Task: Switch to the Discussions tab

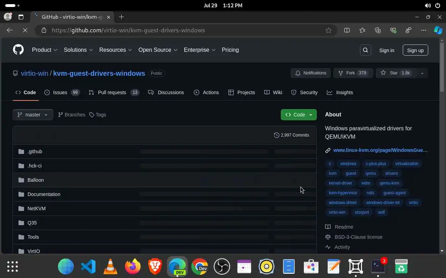Action: 166,92
